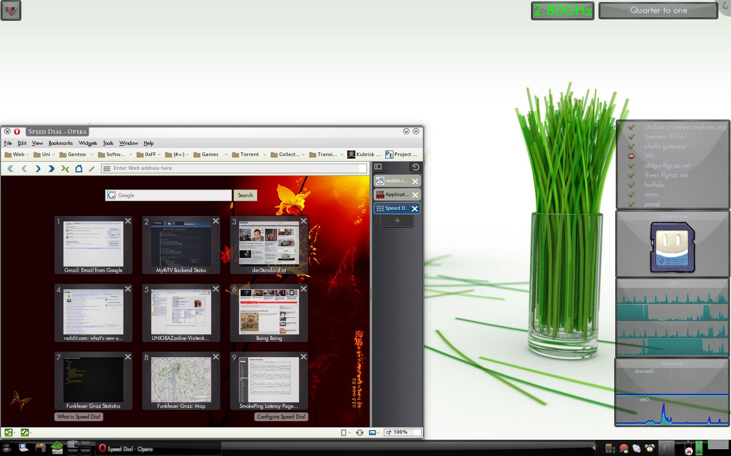Click the Reload icon in the navigation bar
731x456 pixels.
(x=65, y=169)
